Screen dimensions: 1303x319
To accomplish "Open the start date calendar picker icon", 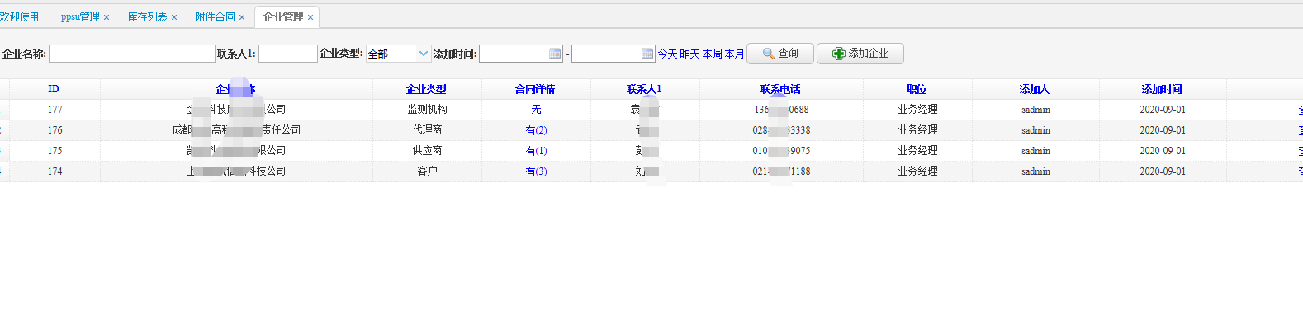I will [555, 54].
